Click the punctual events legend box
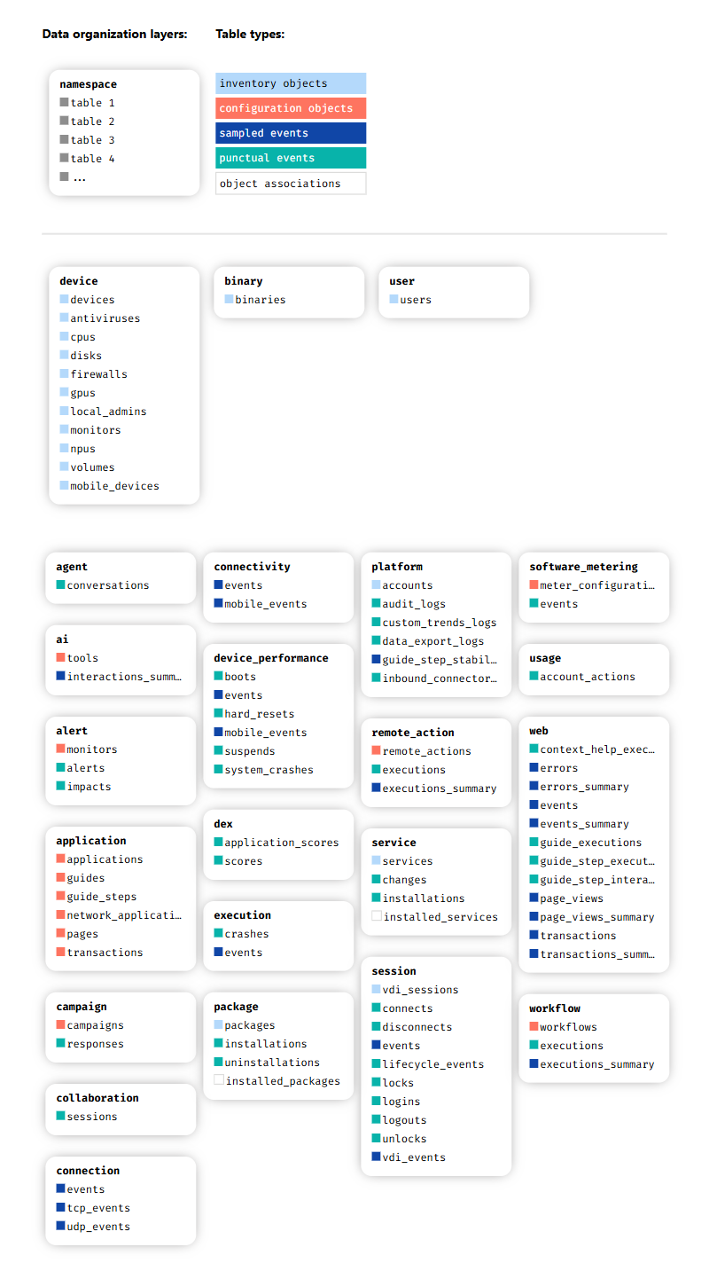This screenshot has width=709, height=1263. pos(291,158)
